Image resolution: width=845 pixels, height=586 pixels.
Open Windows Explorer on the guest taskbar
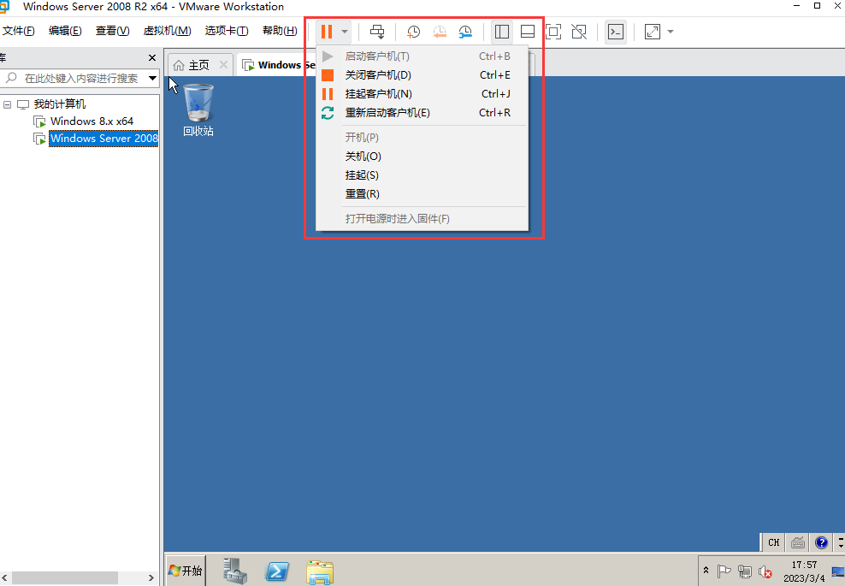(319, 571)
